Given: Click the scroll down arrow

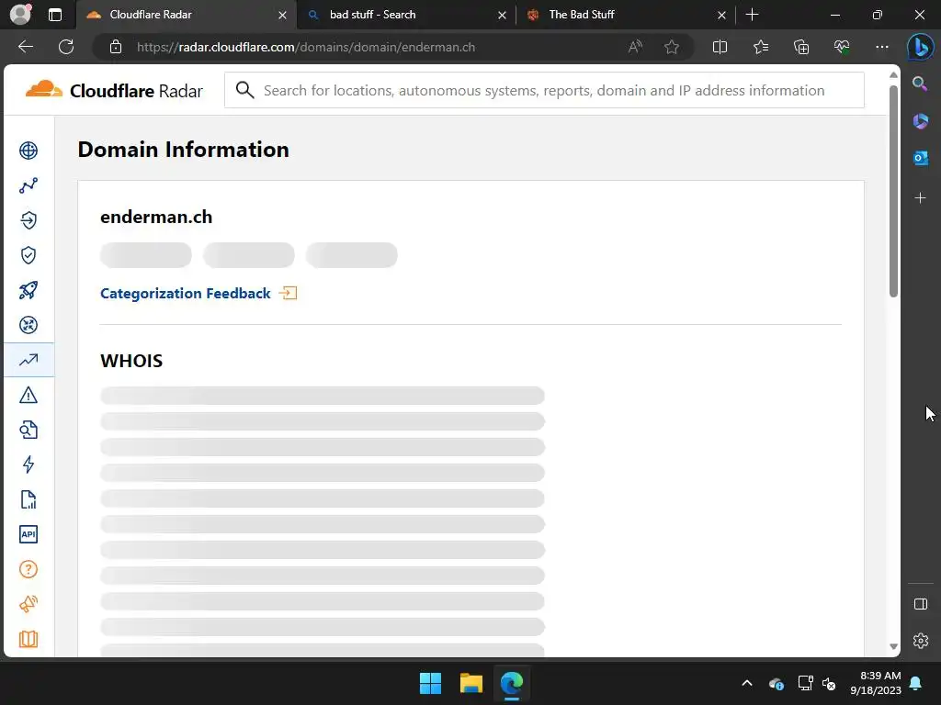Looking at the screenshot, I should [x=893, y=647].
